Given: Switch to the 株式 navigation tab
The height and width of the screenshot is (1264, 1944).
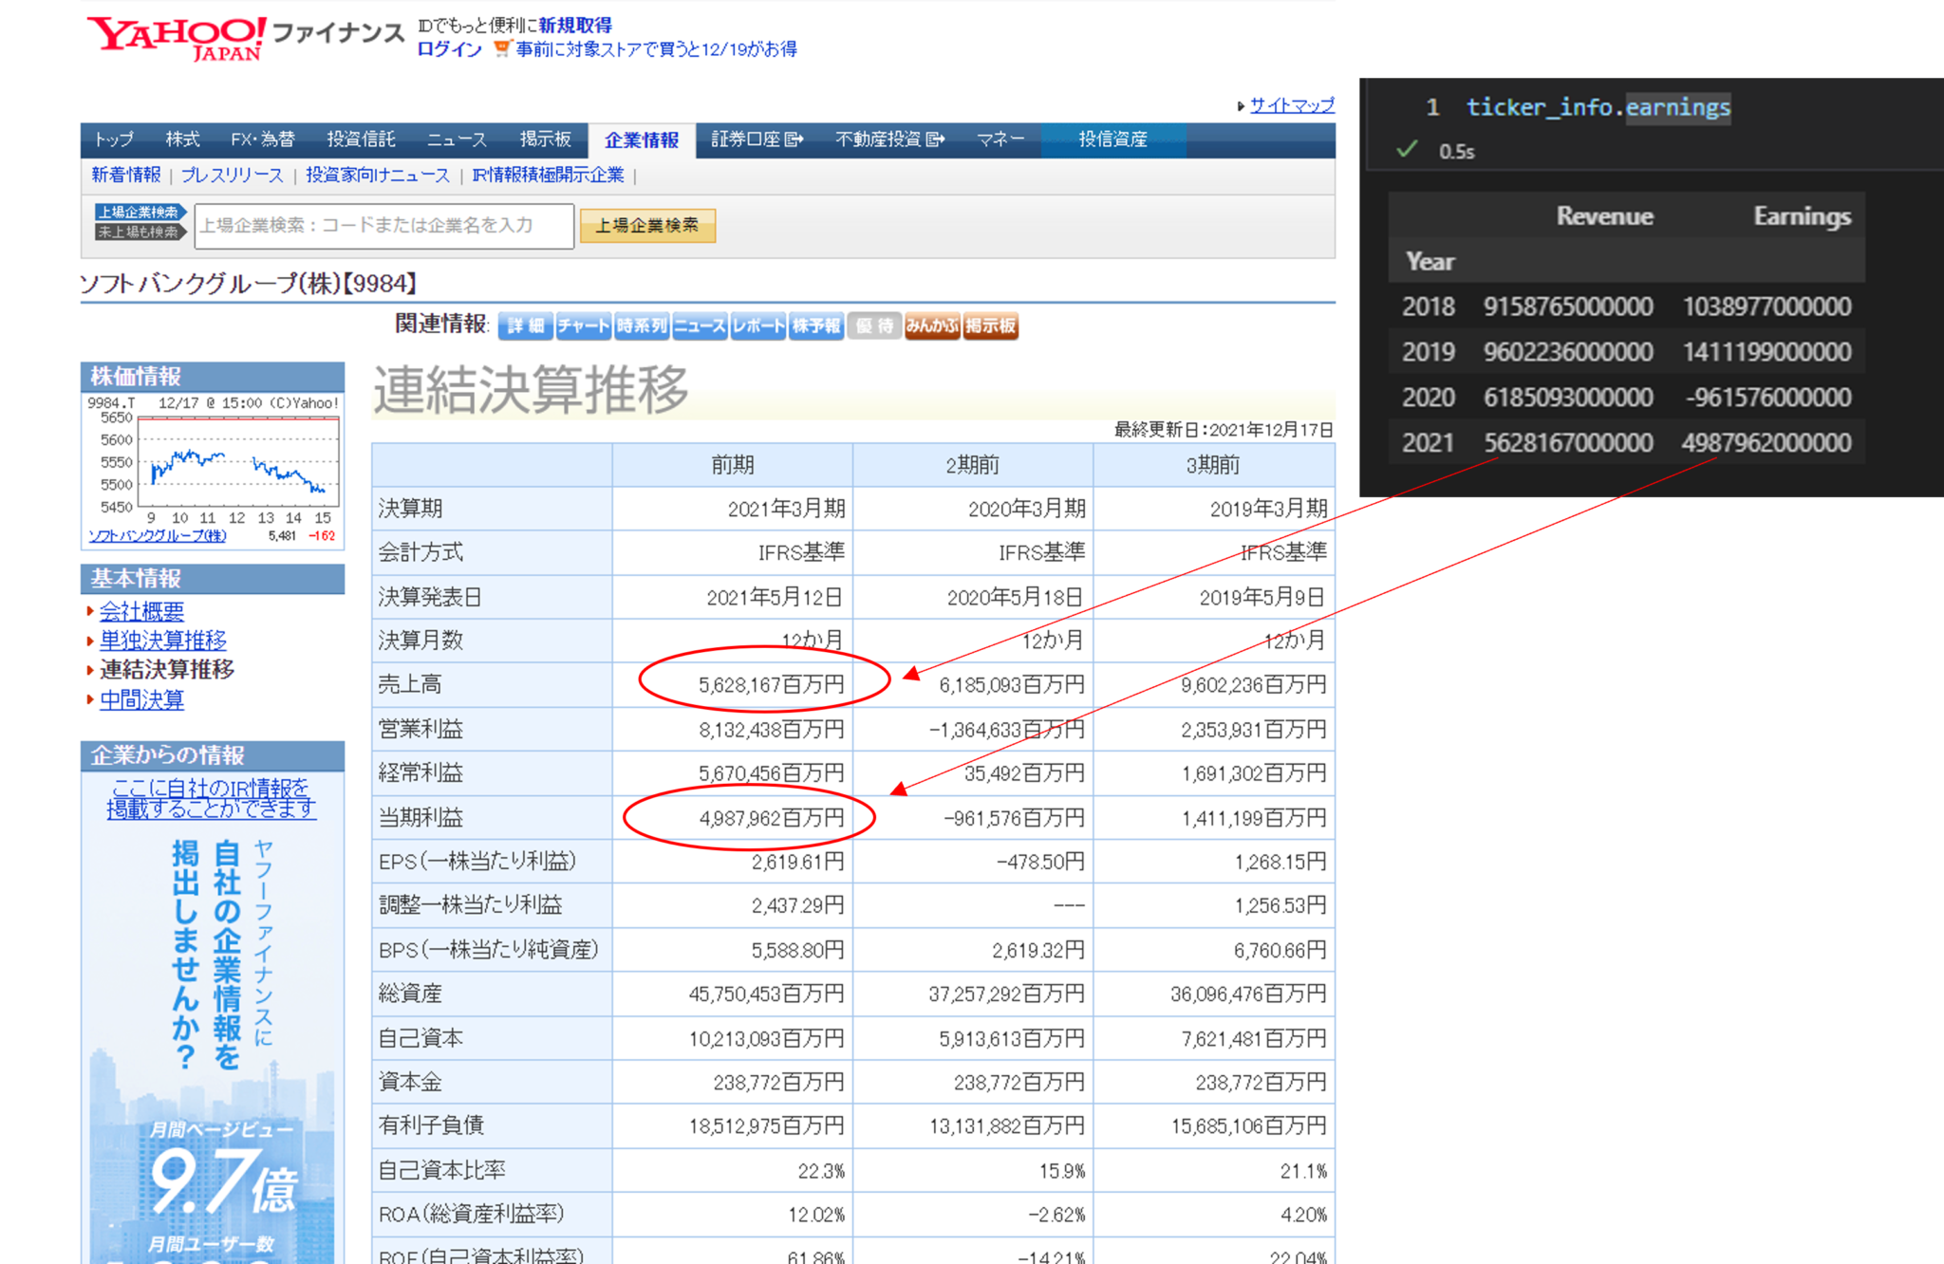Looking at the screenshot, I should (x=182, y=139).
